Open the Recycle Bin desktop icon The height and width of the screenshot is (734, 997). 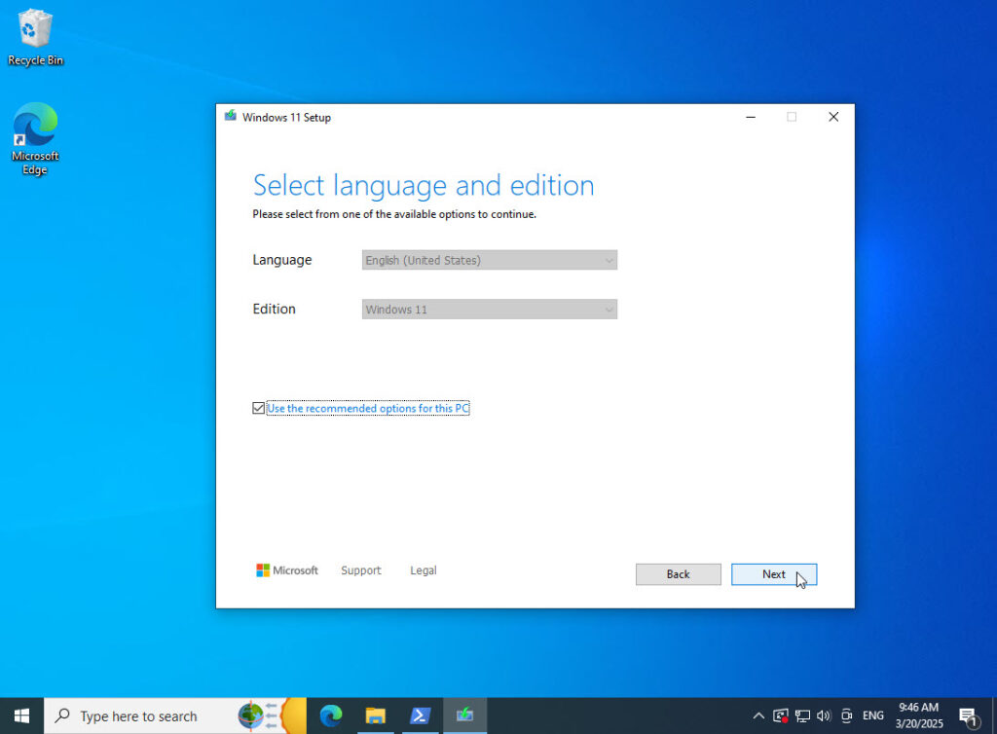pos(35,37)
